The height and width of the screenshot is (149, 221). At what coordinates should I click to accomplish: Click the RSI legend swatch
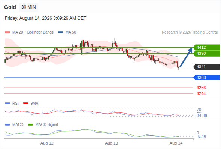coord(7,104)
